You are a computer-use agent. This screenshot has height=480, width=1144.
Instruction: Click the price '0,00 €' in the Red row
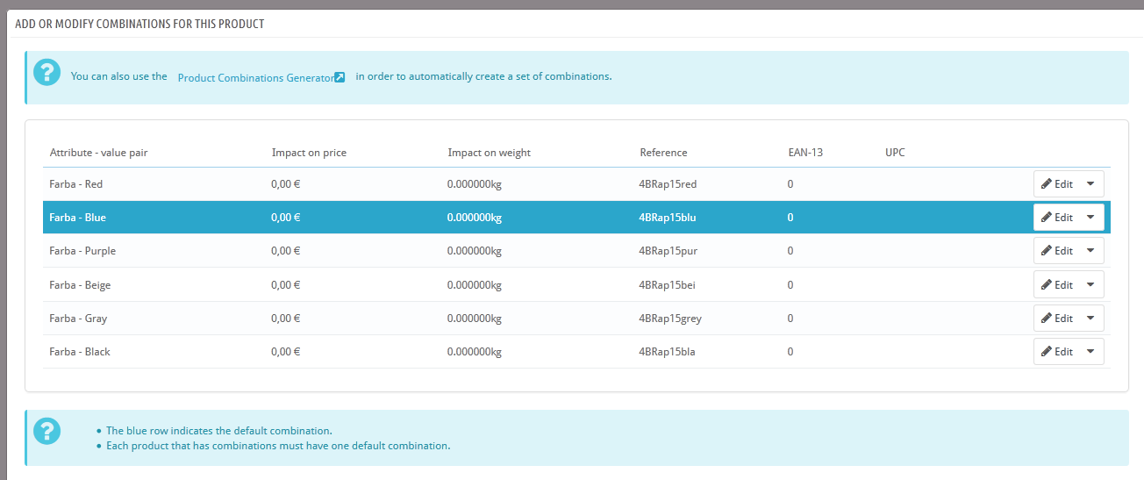(286, 184)
